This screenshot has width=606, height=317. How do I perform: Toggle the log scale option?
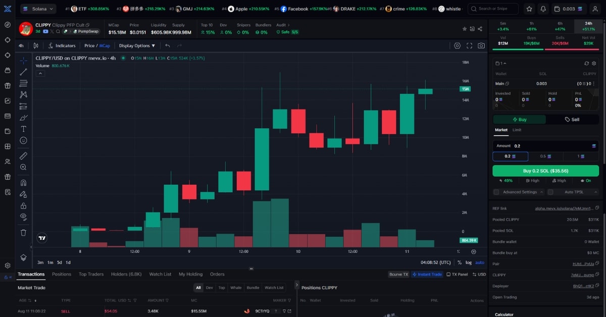(468, 262)
